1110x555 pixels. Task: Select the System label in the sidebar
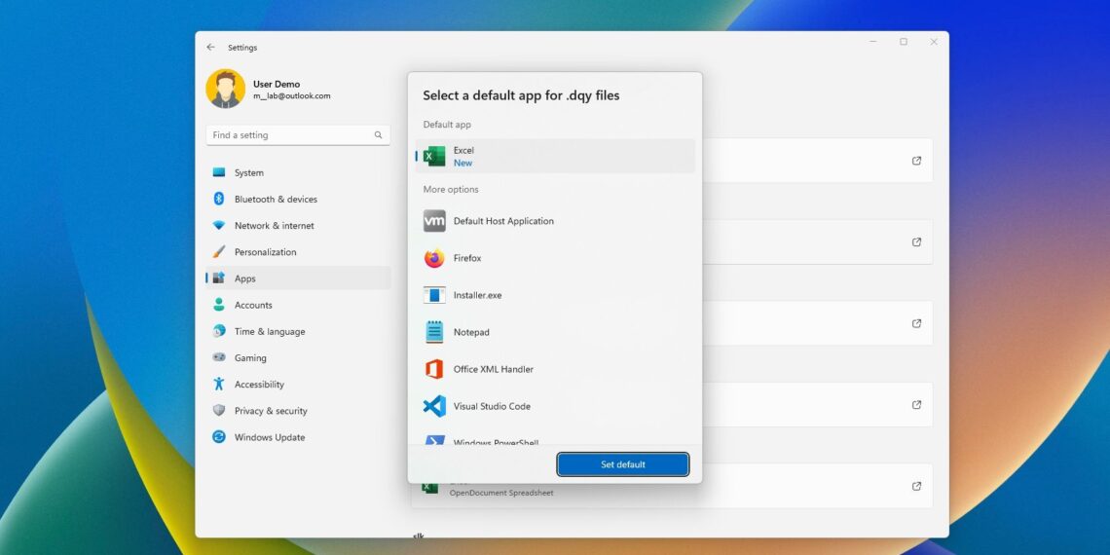[249, 172]
